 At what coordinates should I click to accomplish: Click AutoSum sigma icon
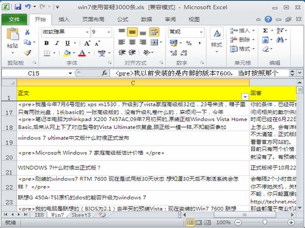(x=265, y=30)
